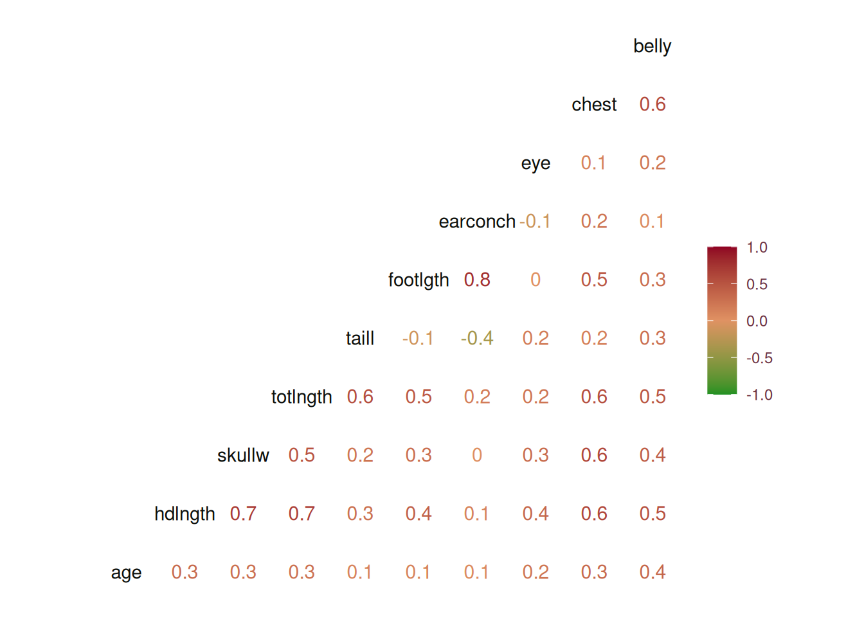This screenshot has width=864, height=617.
Task: Click the 0.7 hdlngth-skullw correlation value
Action: pyautogui.click(x=243, y=514)
